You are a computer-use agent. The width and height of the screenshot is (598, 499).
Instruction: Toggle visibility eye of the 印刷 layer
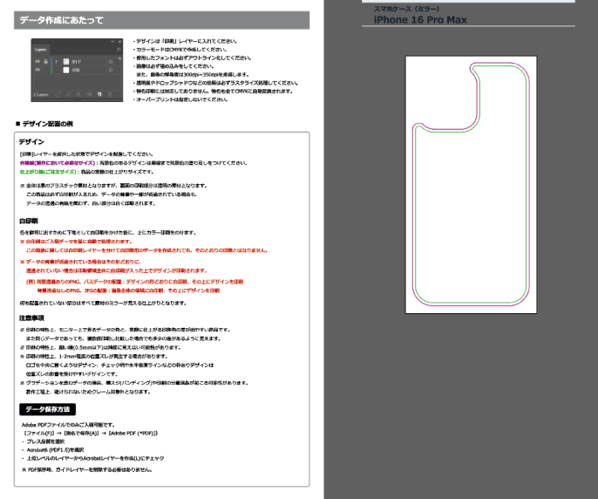click(x=37, y=71)
